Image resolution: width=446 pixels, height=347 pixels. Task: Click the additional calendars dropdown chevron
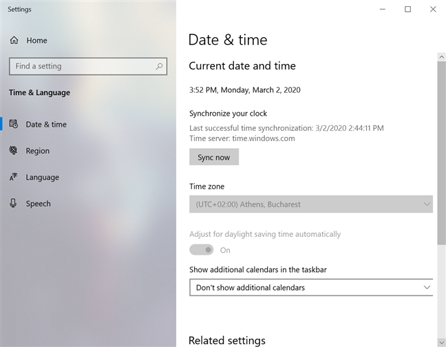pyautogui.click(x=427, y=287)
